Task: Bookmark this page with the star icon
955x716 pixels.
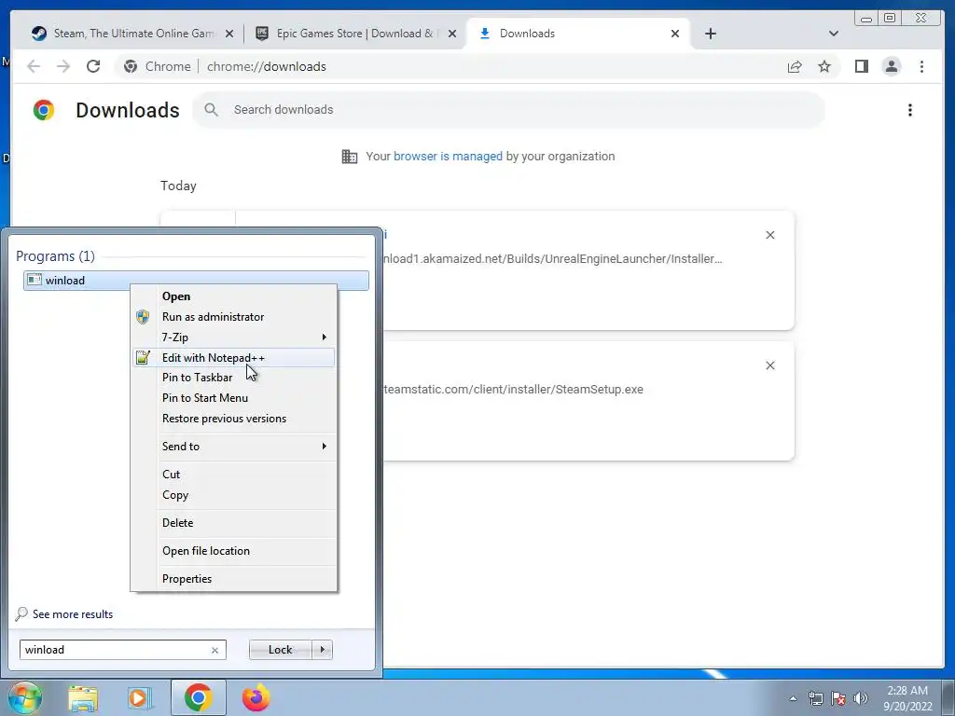Action: pos(824,66)
